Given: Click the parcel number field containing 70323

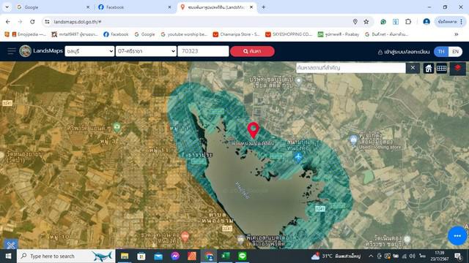Looking at the screenshot, I should tap(203, 51).
